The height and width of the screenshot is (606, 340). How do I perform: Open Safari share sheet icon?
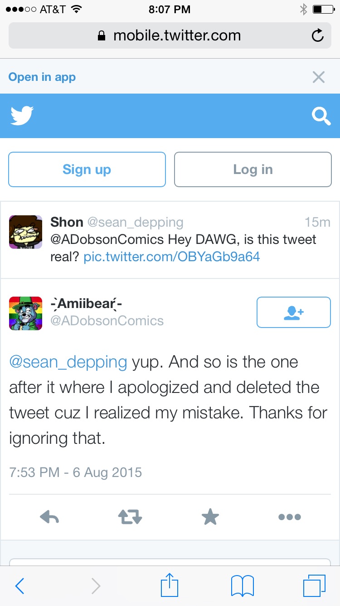pos(170,585)
